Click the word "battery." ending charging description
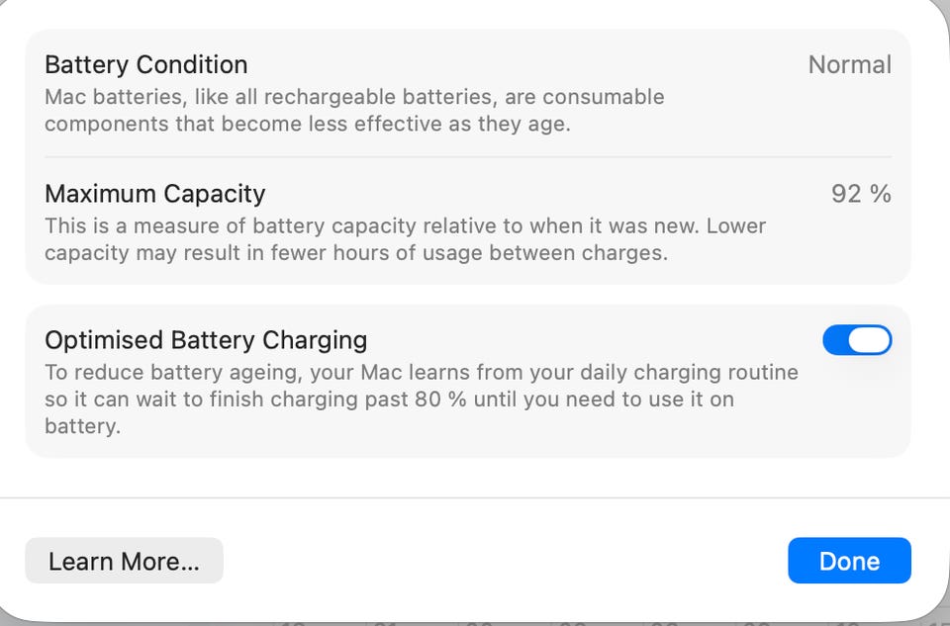 coord(82,427)
